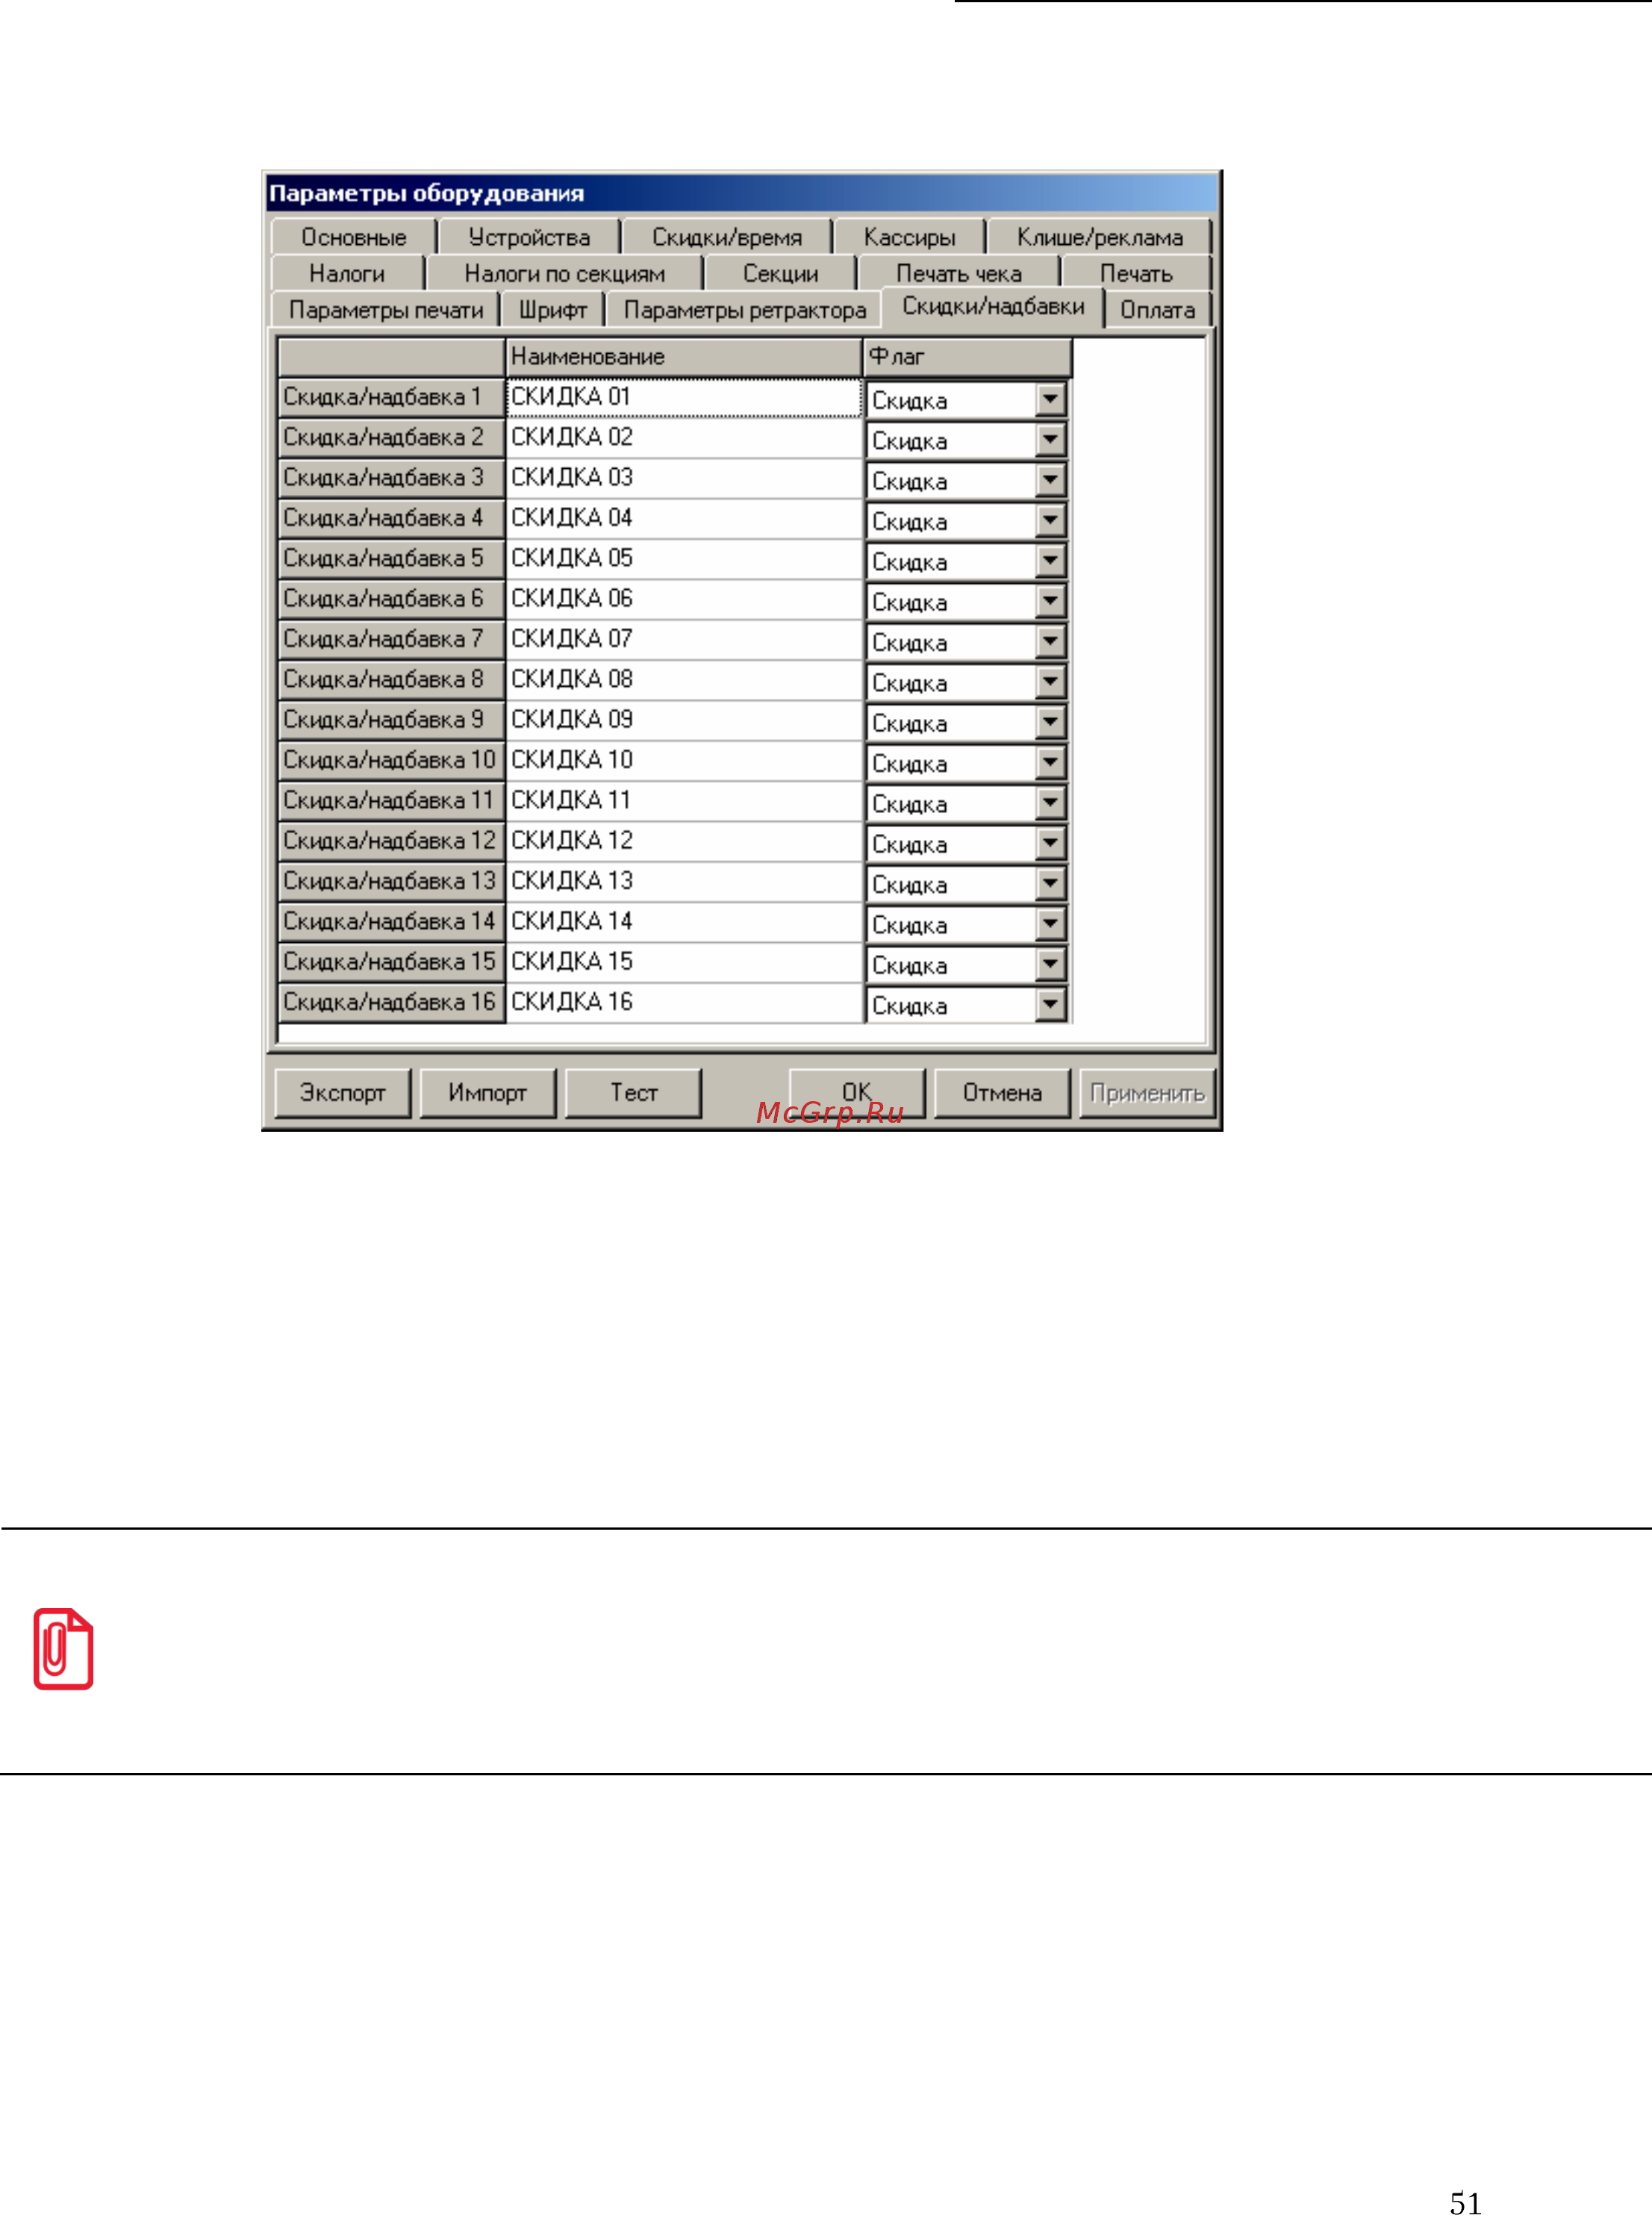Screen dimensions: 1652x2224
Task: Open the Основные tab
Action: click(354, 237)
